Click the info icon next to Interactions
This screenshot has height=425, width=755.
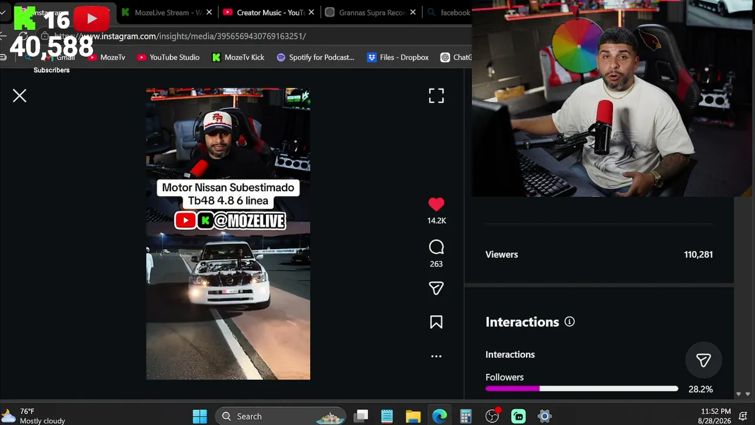click(569, 322)
